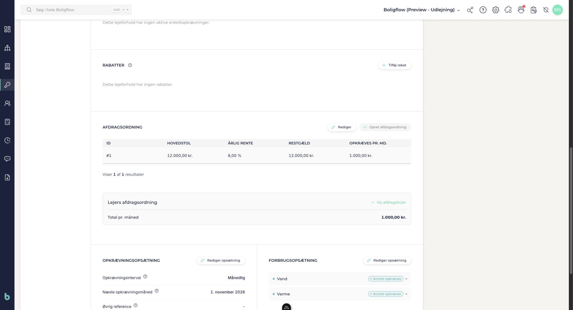Screen dimensions: 573x310
Task: Click the Tilføj rabat button
Action: (x=394, y=65)
